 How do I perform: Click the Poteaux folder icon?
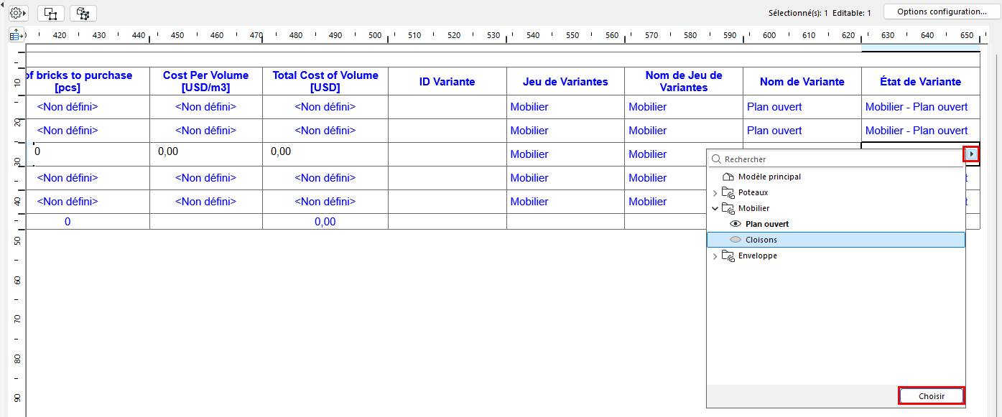pos(728,192)
